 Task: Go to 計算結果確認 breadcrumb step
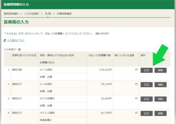click(x=64, y=14)
